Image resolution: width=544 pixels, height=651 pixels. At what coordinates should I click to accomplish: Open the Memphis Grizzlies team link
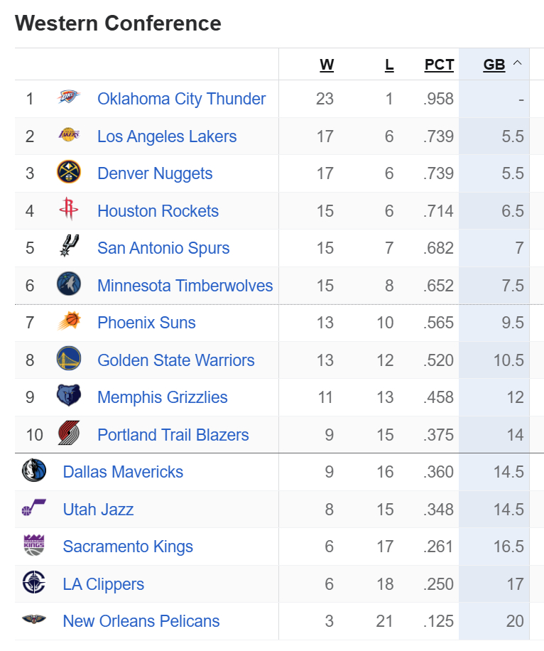(162, 397)
